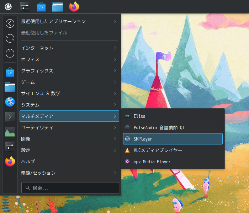
Task: Open the サイエンス & 数学 category
Action: tap(69, 93)
